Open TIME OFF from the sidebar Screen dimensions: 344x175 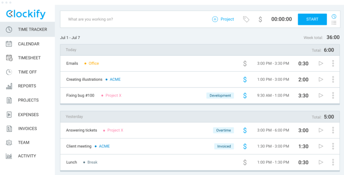[28, 72]
